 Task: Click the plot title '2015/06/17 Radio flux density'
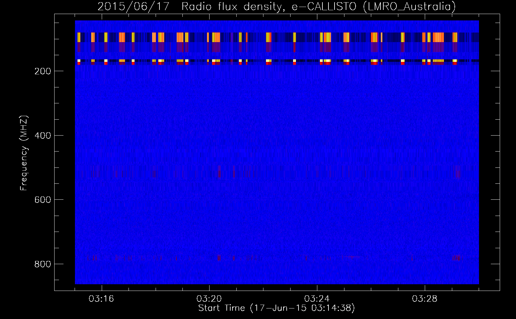pos(276,6)
